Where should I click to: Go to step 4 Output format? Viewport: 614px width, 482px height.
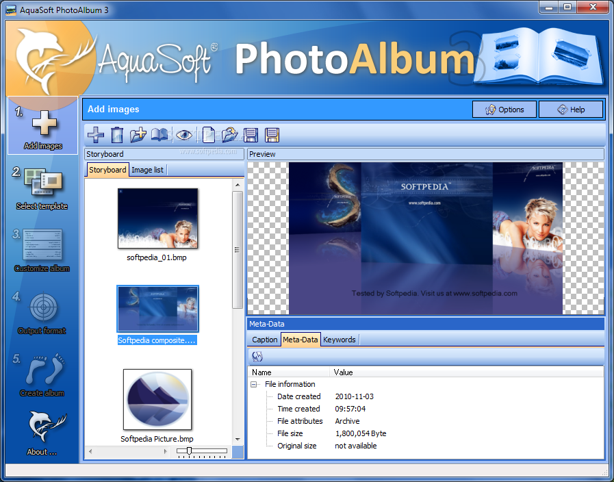coord(42,314)
